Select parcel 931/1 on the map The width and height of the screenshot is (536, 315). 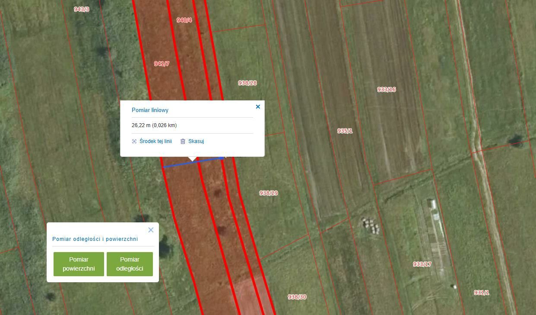click(x=481, y=293)
